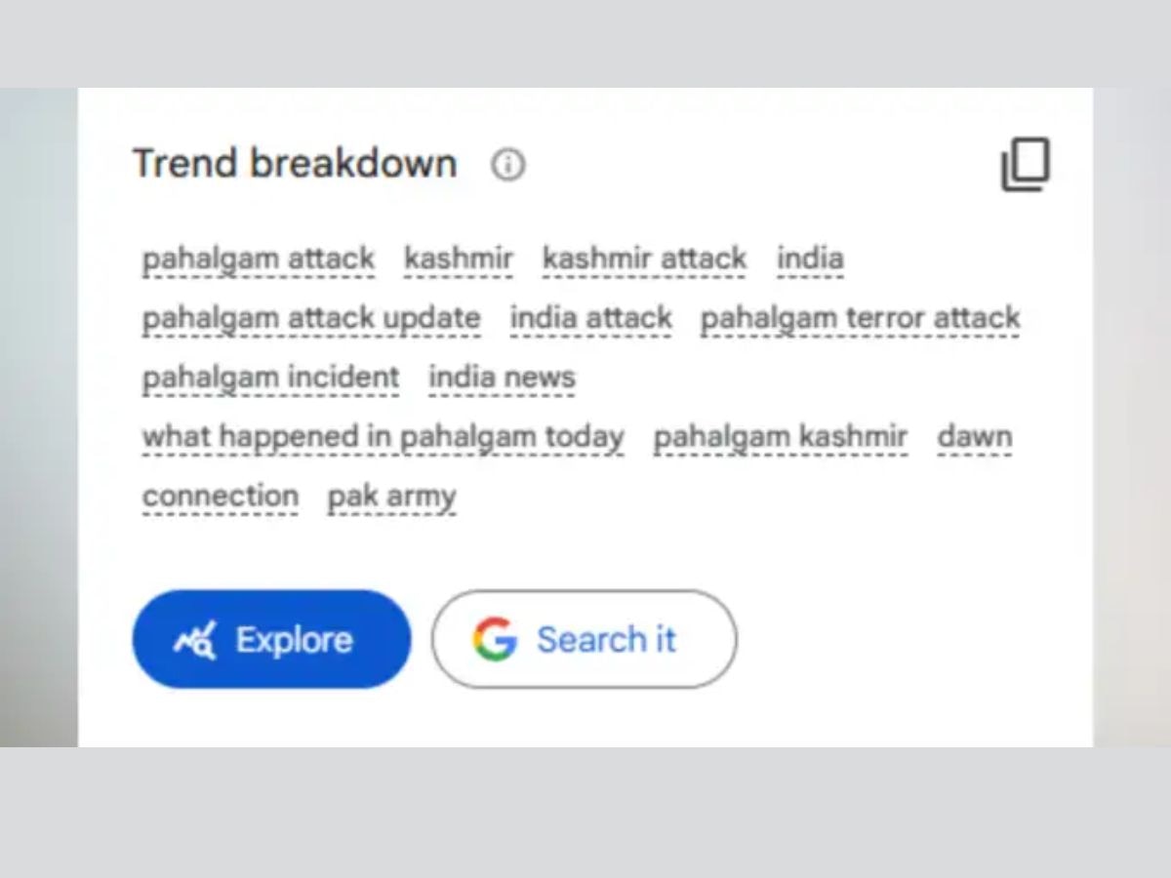
Task: Click the 'dawn' query link
Action: coord(975,438)
